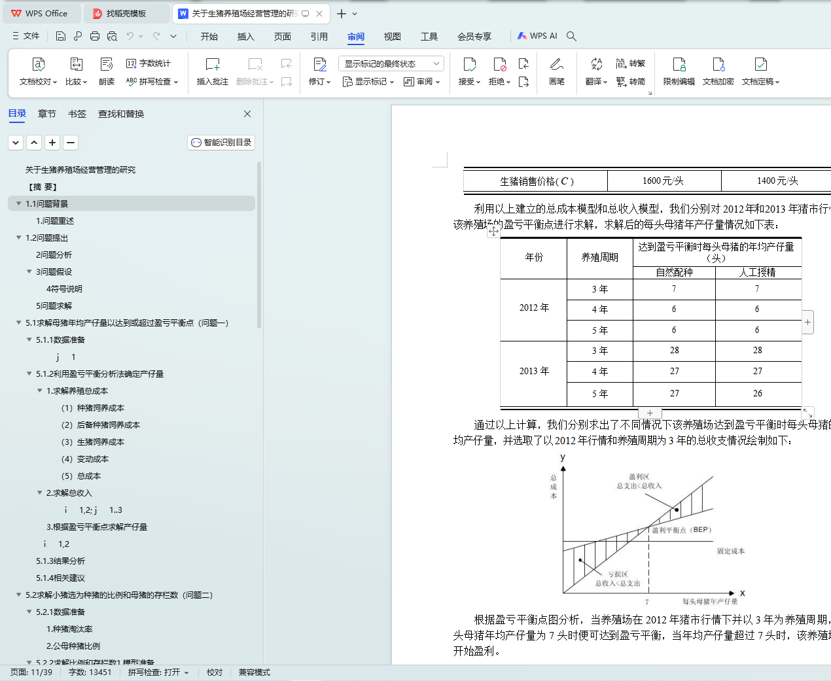The width and height of the screenshot is (831, 681).
Task: Open the show markup (显示标记) dropdown
Action: pyautogui.click(x=368, y=82)
